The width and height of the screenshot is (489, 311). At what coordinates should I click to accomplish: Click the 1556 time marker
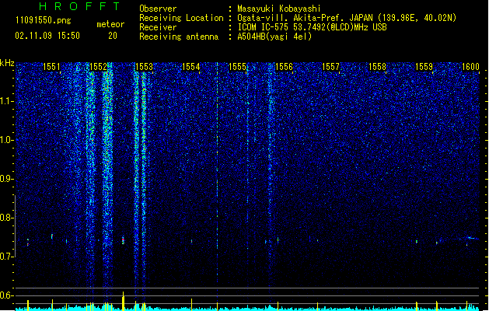click(284, 67)
